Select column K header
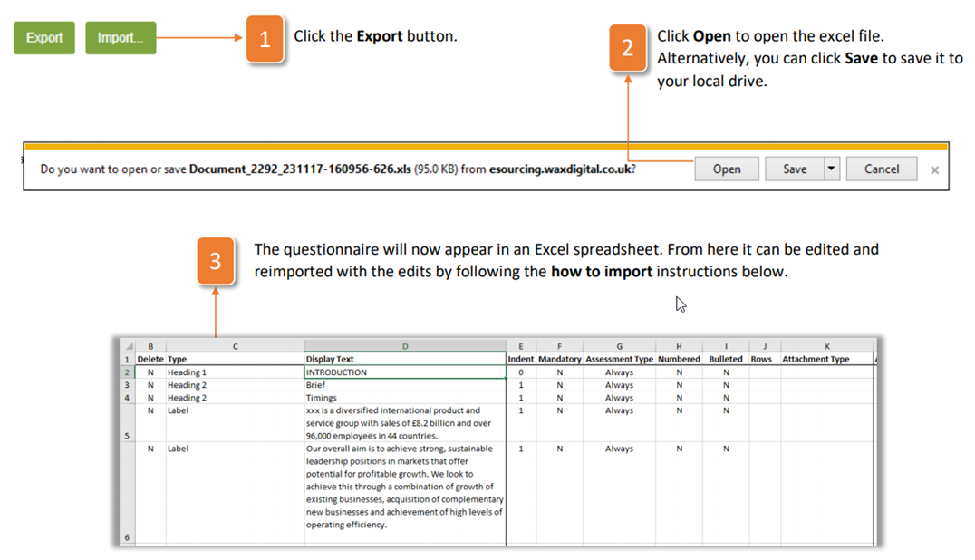975x560 pixels. click(827, 346)
